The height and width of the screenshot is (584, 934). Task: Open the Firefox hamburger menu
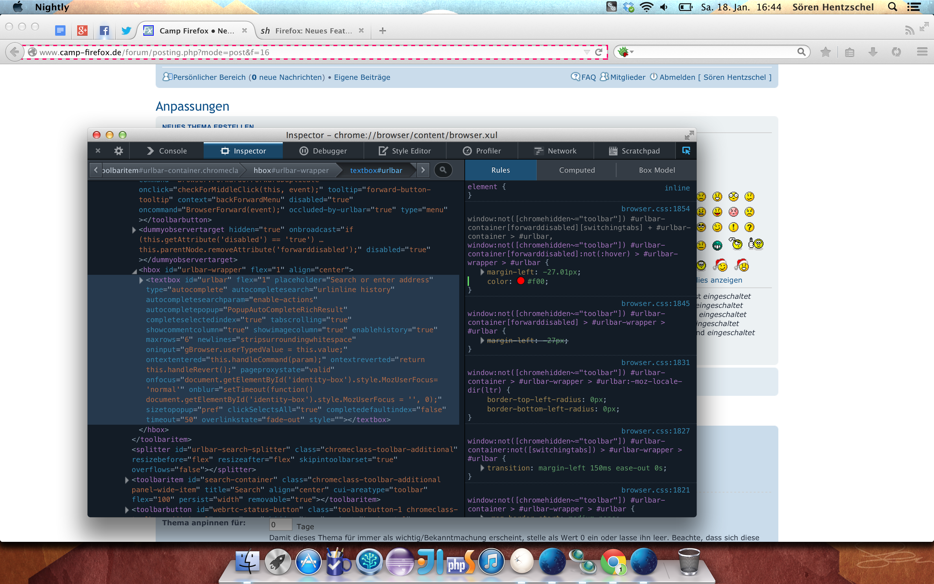click(922, 52)
